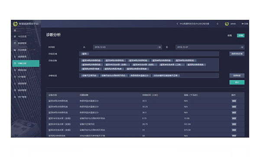Open calendar icon of start date field

point(159,47)
